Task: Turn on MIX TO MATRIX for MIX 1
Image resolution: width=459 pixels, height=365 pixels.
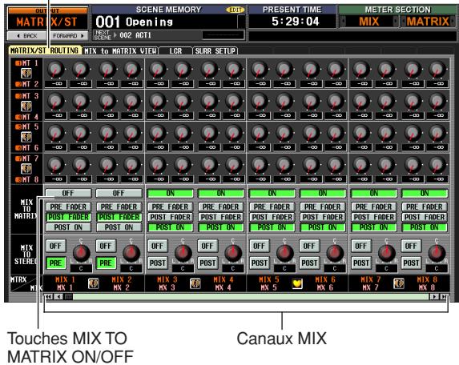Action: pyautogui.click(x=68, y=193)
